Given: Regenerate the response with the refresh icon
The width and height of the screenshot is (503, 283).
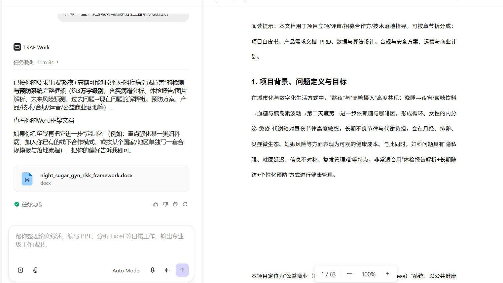Looking at the screenshot, I should [185, 204].
